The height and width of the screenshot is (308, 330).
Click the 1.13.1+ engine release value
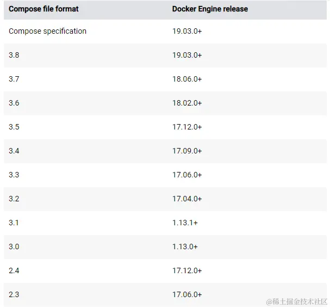click(185, 223)
